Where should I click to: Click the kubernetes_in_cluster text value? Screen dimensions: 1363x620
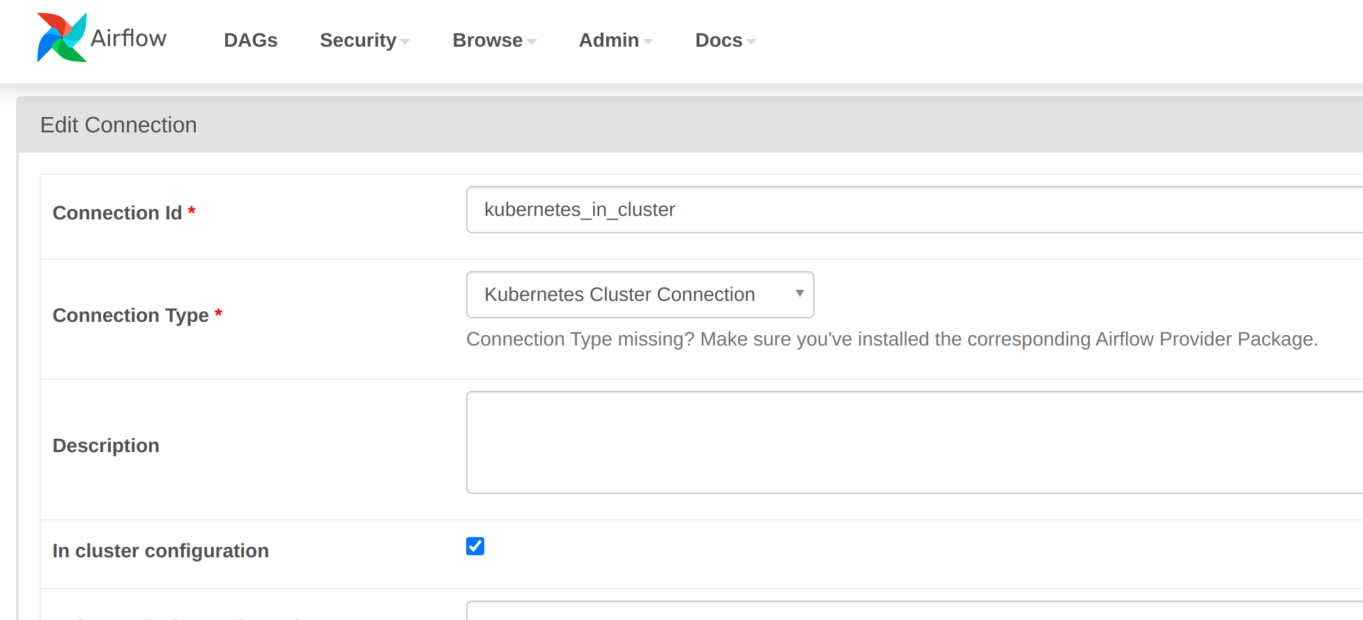coord(580,210)
